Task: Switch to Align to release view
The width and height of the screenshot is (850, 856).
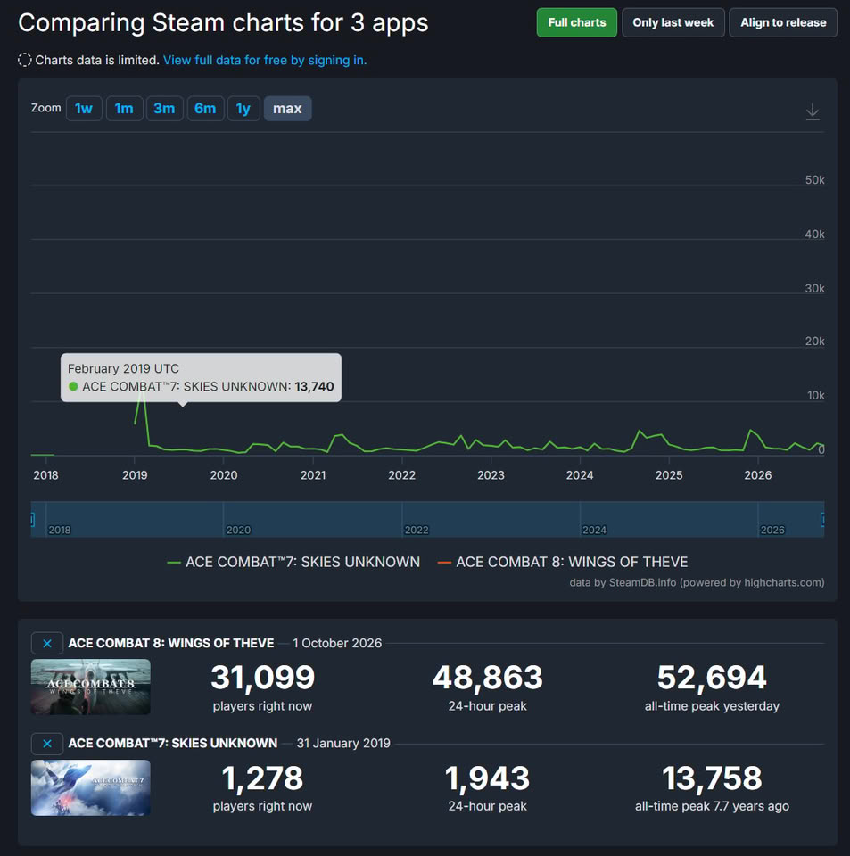Action: click(x=783, y=22)
